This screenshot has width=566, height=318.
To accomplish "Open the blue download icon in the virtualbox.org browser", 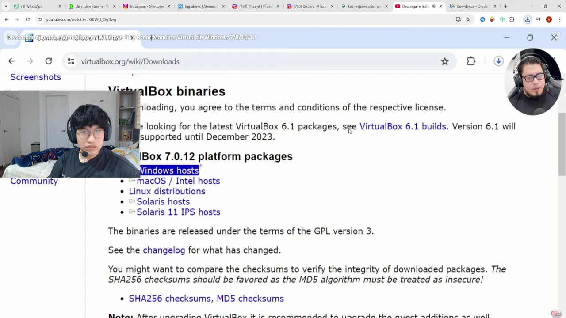I will pyautogui.click(x=498, y=61).
